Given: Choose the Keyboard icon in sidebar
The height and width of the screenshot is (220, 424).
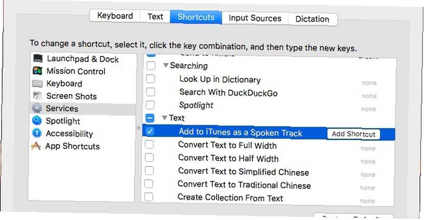Looking at the screenshot, I should (x=37, y=83).
